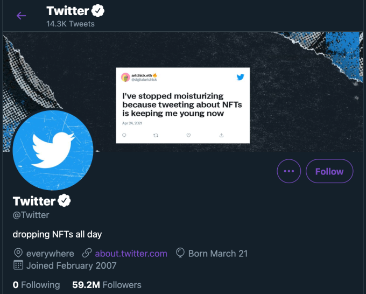Open the about.twitter.com link
Screen dimensions: 366x294
(x=131, y=253)
